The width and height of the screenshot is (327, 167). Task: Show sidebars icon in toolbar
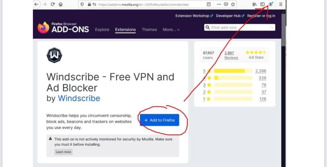pos(262,4)
